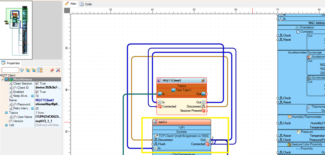Click the Expand All properties icon
Image resolution: width=325 pixels, height=155 pixels.
pos(28,70)
